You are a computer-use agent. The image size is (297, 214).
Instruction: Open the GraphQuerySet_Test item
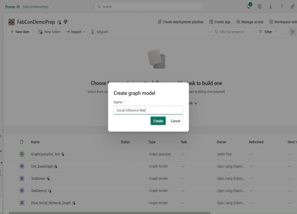pyautogui.click(x=45, y=154)
